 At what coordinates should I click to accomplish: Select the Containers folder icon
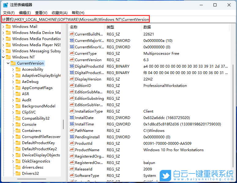(x=18, y=131)
